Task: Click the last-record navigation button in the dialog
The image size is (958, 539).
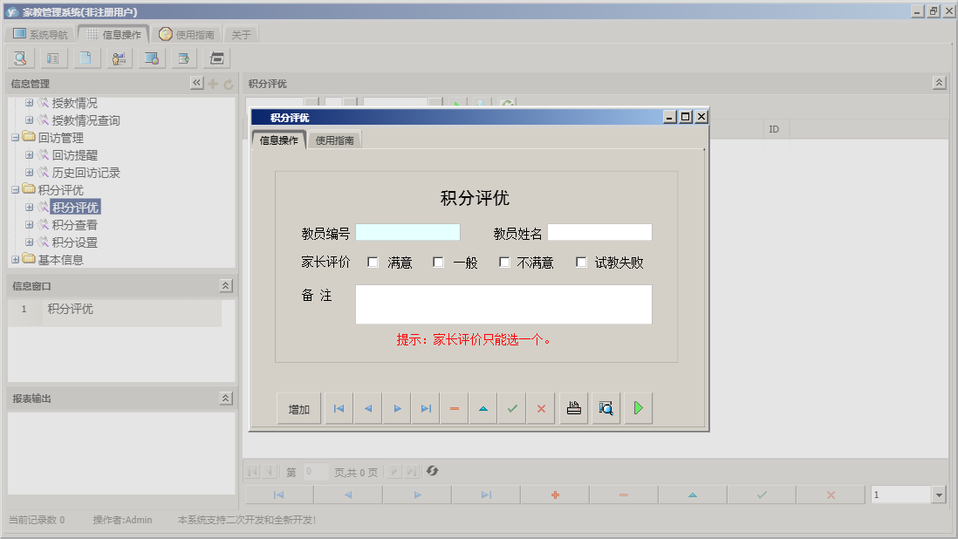Action: coord(425,408)
